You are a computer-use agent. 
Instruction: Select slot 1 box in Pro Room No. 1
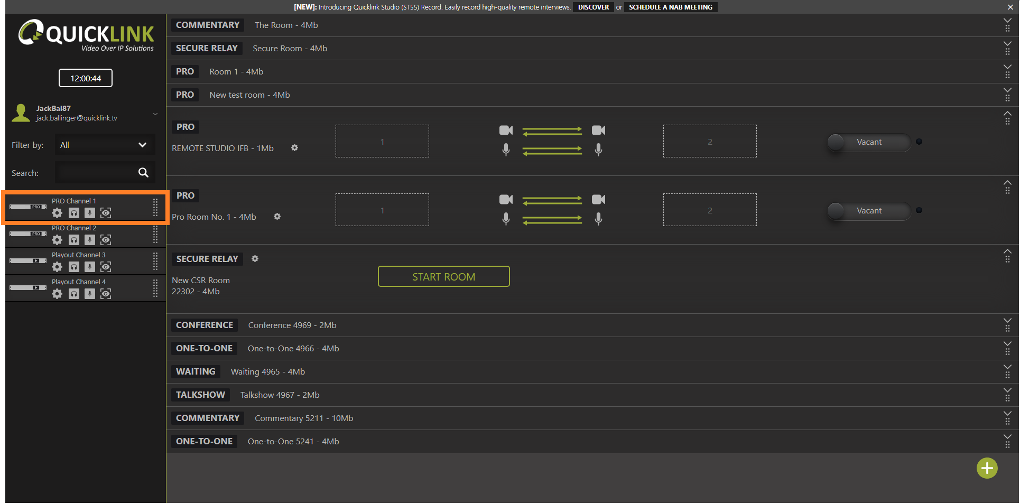coord(382,210)
